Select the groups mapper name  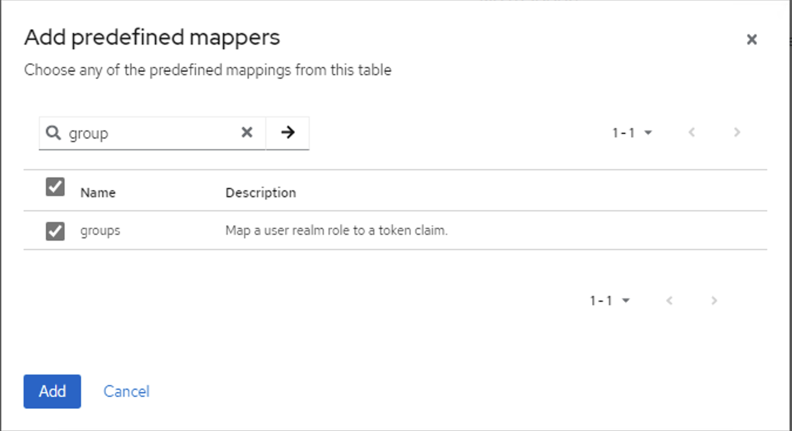click(100, 231)
